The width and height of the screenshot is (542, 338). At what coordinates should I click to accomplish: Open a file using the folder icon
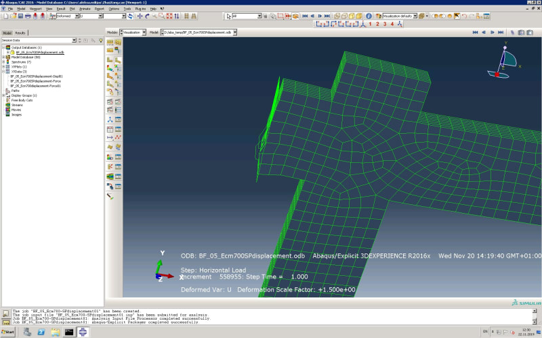pyautogui.click(x=13, y=16)
